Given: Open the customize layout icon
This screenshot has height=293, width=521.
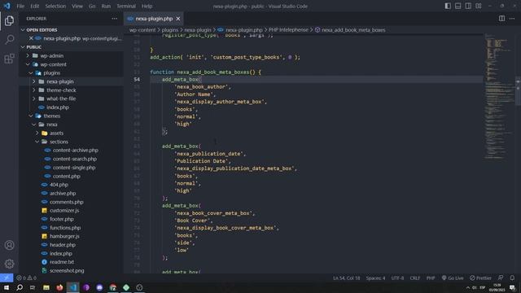Looking at the screenshot, I should pos(479,6).
